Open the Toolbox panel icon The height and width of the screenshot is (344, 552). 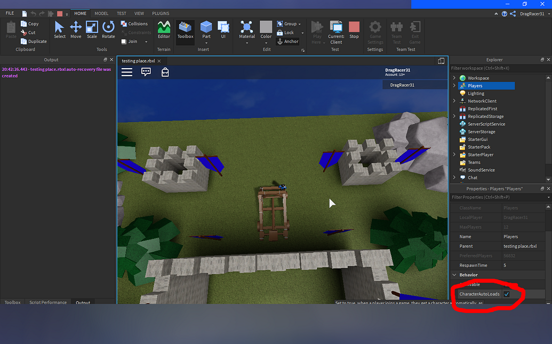coord(185,30)
